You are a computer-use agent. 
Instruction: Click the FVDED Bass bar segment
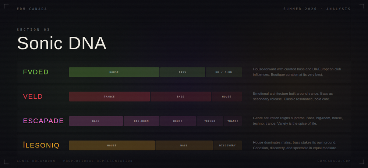183,72
